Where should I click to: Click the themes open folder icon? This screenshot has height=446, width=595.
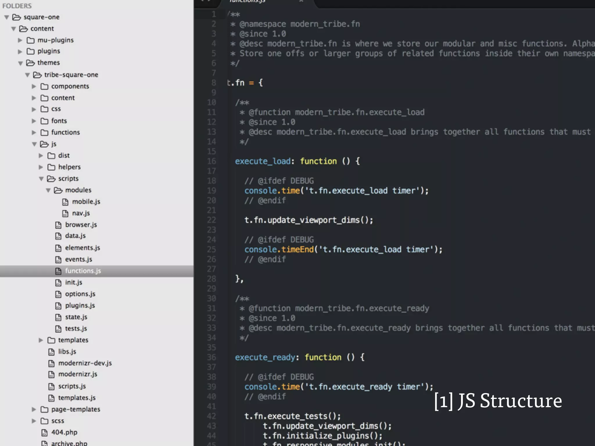pyautogui.click(x=31, y=63)
